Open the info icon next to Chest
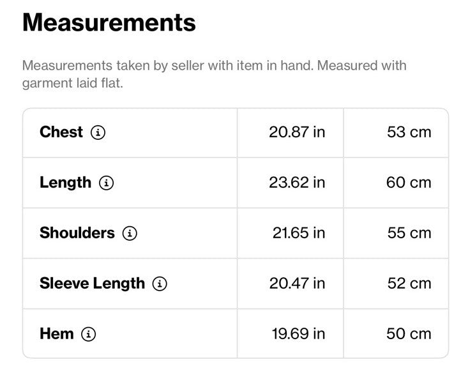454x366 pixels. coord(98,133)
